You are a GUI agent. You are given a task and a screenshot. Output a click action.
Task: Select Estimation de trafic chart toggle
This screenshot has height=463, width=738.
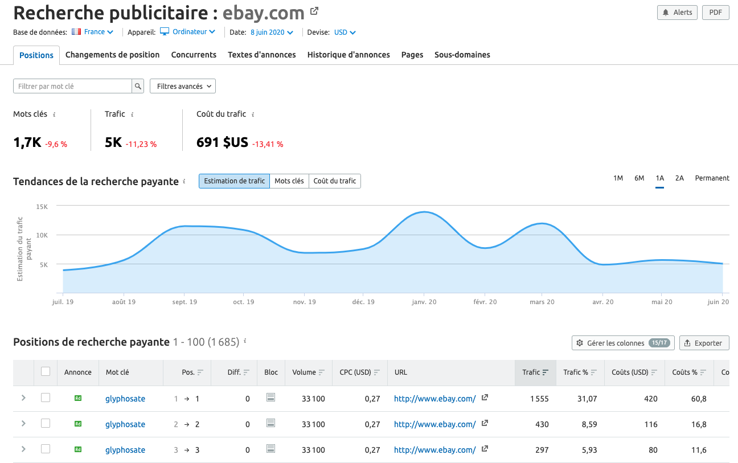click(x=234, y=181)
